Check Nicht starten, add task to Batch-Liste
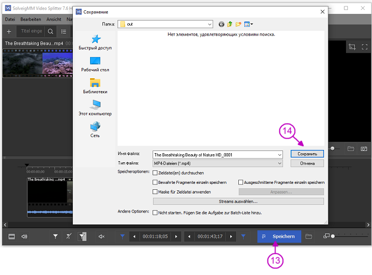The width and height of the screenshot is (372, 275). (x=155, y=212)
